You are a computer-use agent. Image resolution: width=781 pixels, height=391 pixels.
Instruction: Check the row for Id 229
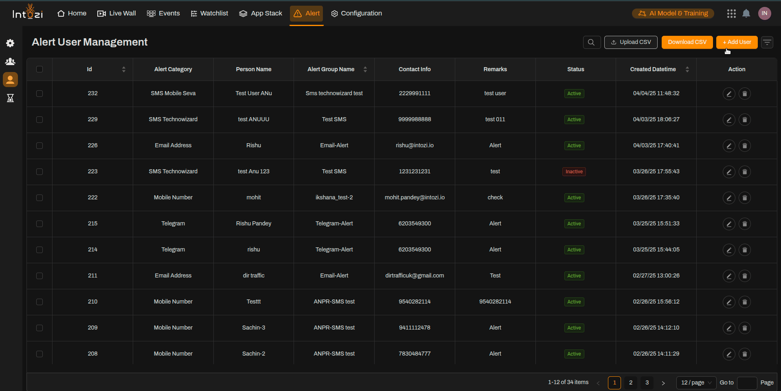point(39,120)
